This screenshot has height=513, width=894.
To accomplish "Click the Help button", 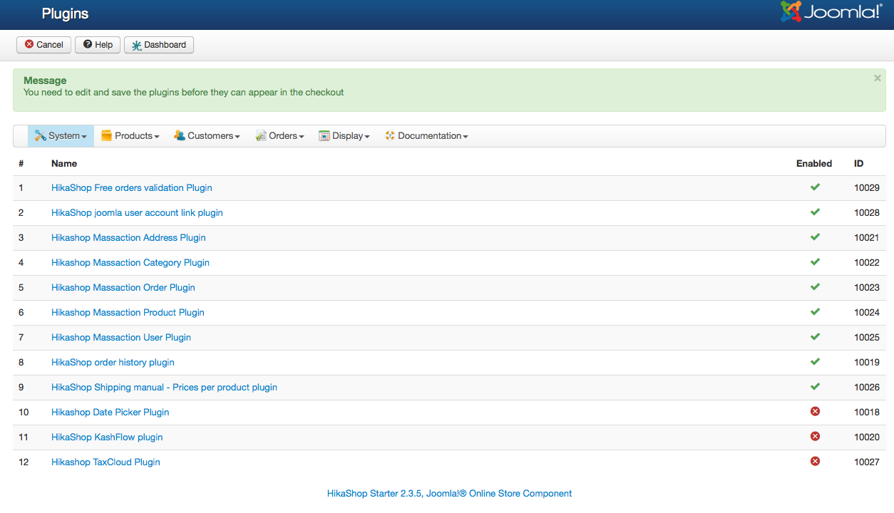I will click(x=98, y=45).
